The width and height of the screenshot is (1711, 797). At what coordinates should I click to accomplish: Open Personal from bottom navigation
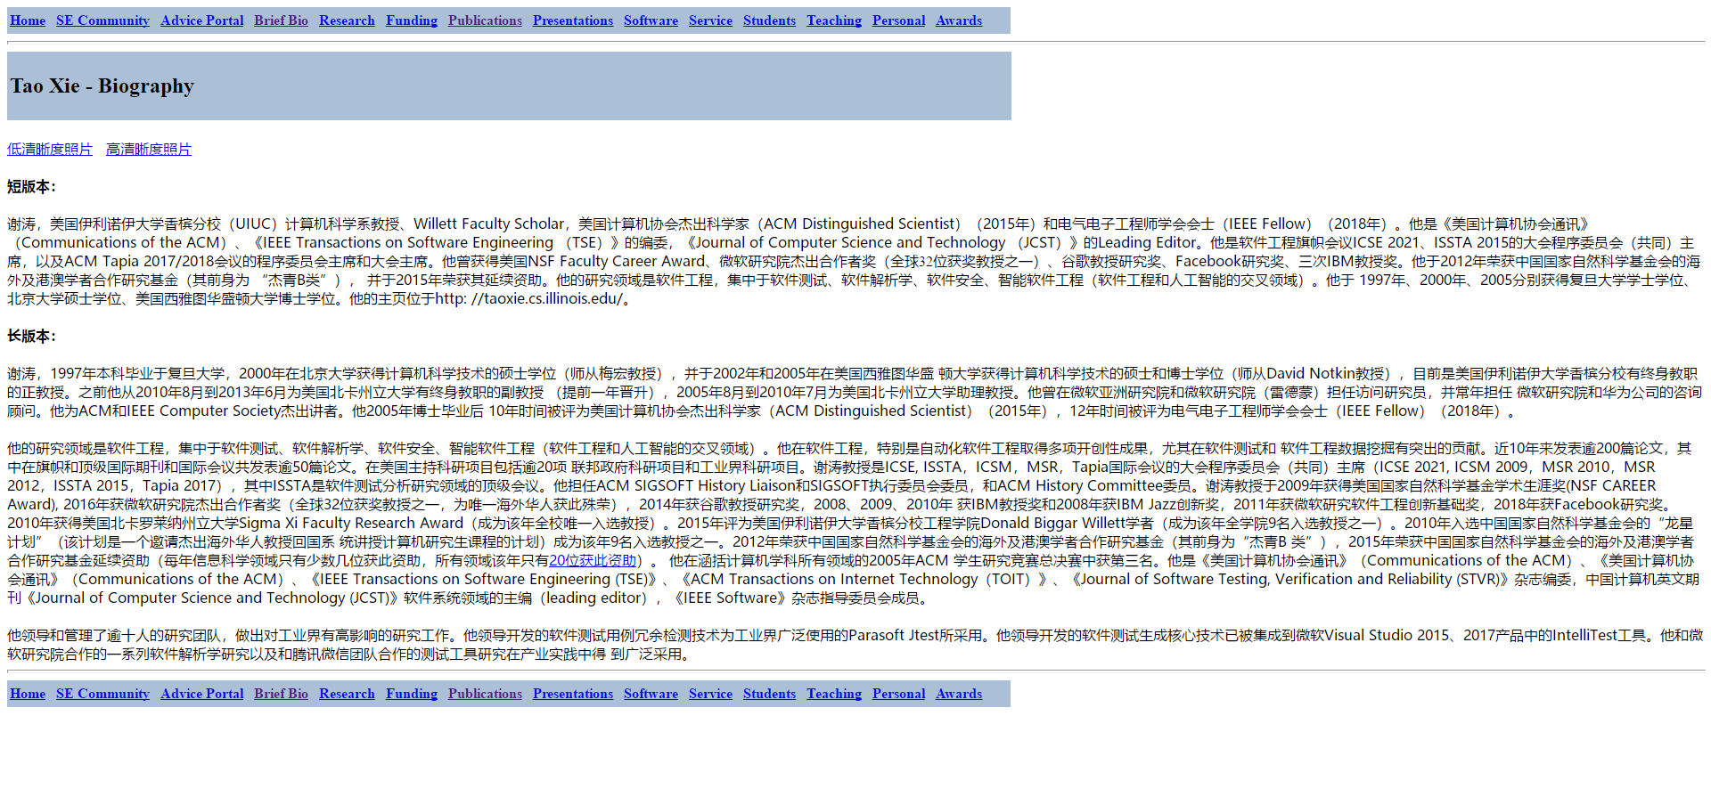(898, 694)
